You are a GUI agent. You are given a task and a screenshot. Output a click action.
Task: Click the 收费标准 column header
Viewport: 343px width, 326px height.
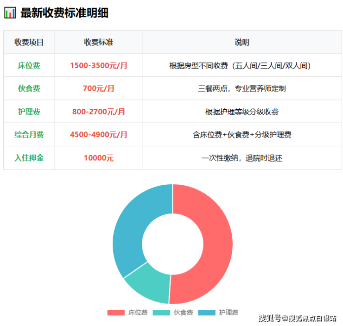(x=98, y=42)
